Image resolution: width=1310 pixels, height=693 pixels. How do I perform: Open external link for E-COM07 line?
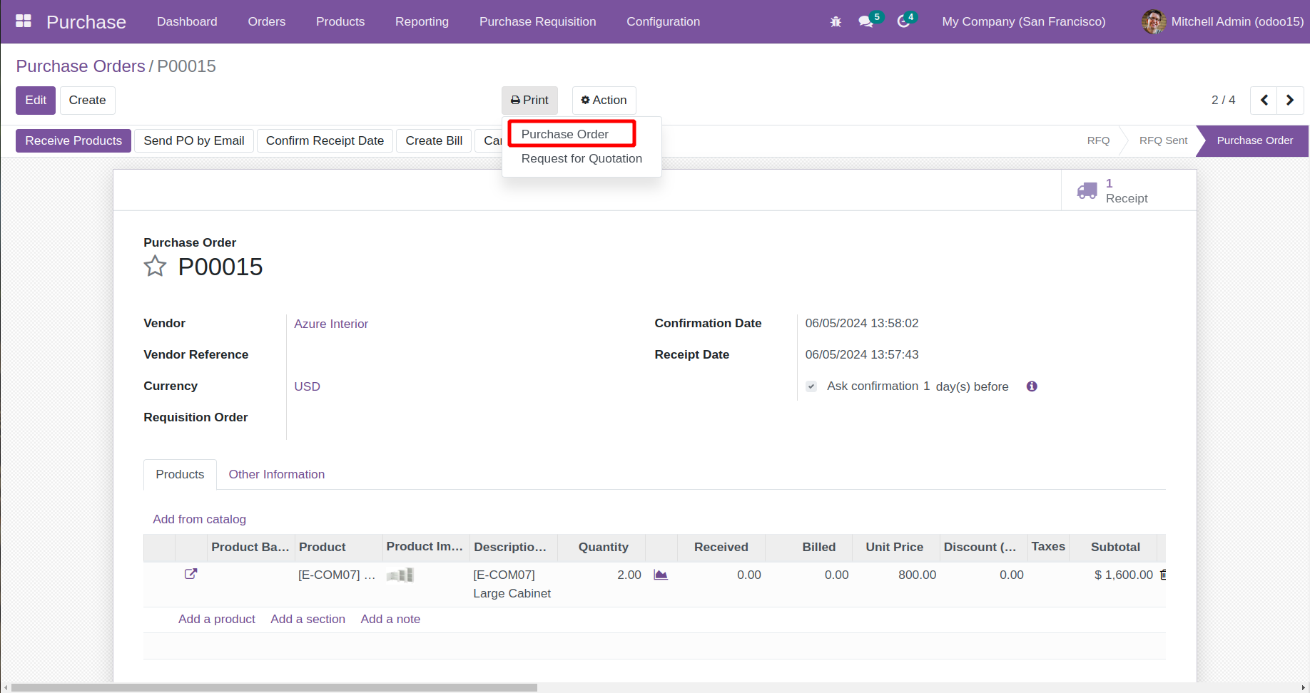pos(191,574)
